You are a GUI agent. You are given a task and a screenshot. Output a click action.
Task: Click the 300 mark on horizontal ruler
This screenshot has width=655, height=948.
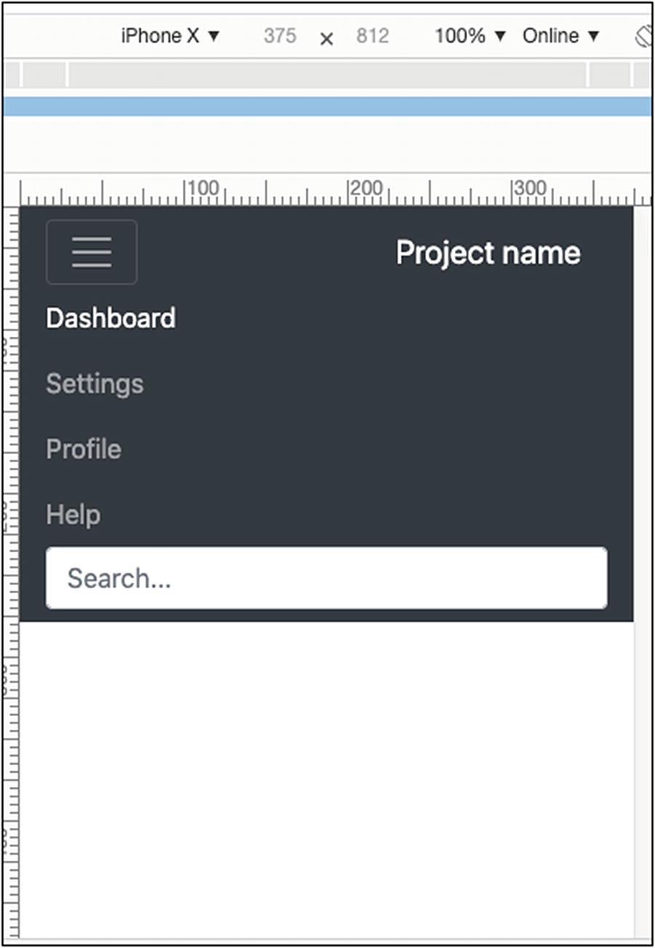pyautogui.click(x=529, y=188)
